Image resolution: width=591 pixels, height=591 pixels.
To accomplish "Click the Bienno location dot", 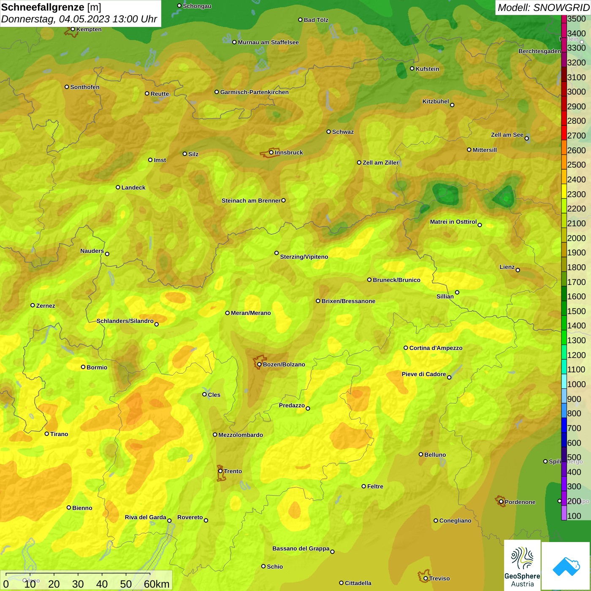I will pyautogui.click(x=69, y=507).
